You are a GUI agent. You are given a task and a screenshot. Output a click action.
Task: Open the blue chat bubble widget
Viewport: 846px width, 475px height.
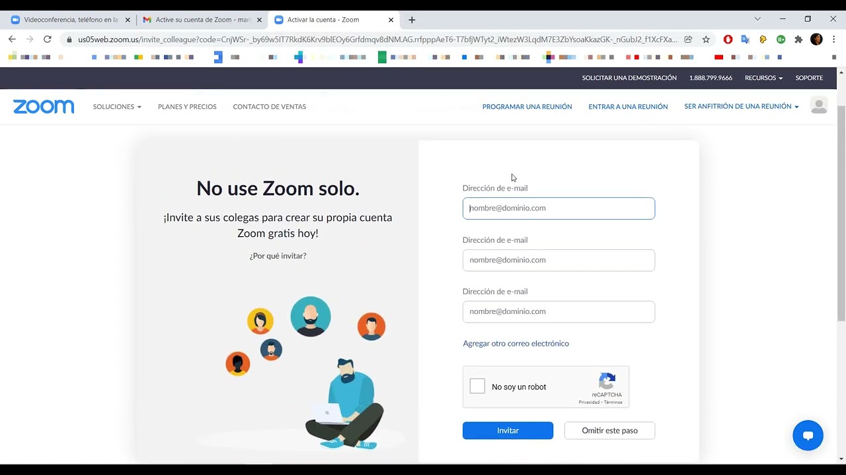tap(808, 435)
